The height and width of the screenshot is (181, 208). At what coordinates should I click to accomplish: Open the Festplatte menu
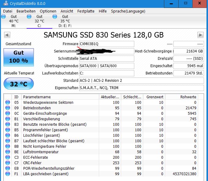coord(86,11)
